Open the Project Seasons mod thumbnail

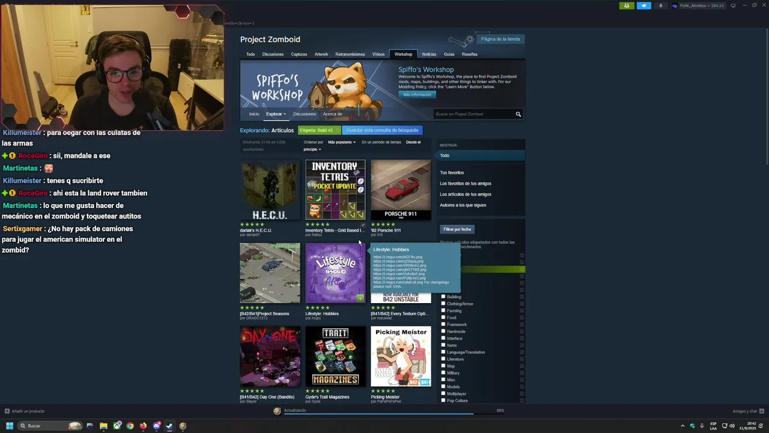point(270,273)
